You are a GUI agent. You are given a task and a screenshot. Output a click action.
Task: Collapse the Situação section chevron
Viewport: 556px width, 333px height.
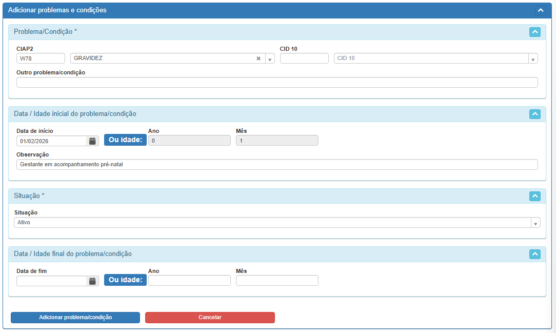pos(534,196)
